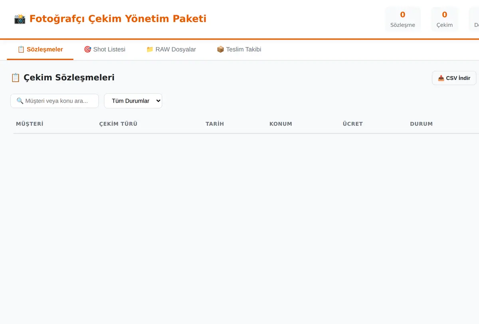
Task: Click the Çekim Sözleşmeleri heading
Action: click(x=69, y=78)
